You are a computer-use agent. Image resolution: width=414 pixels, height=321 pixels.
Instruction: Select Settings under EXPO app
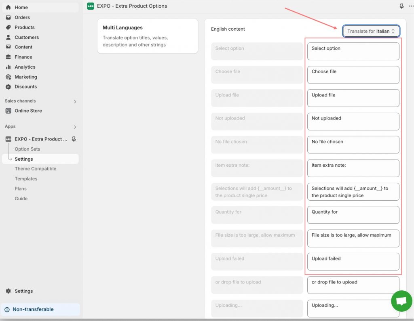click(x=40, y=159)
